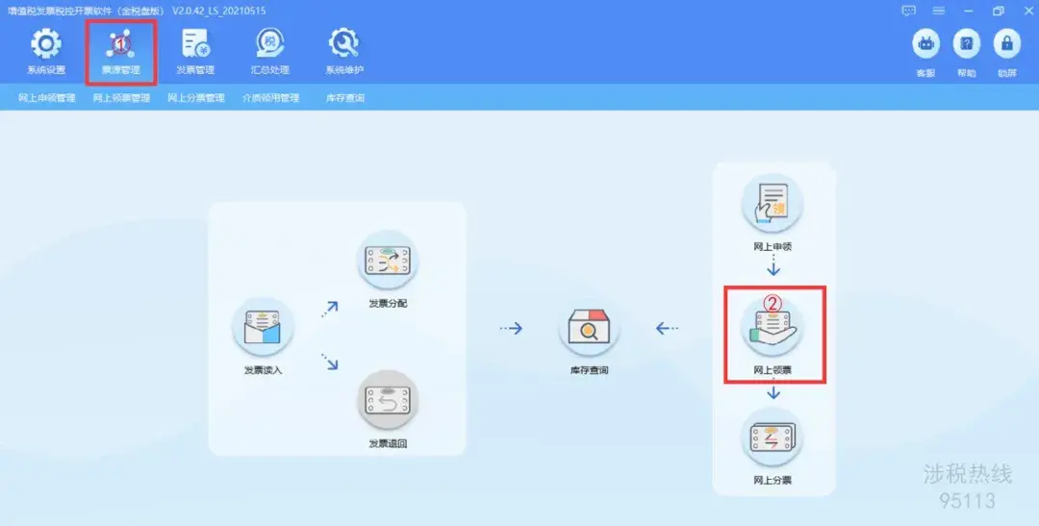The image size is (1039, 526).
Task: Close the invoicing software window
Action: pyautogui.click(x=1027, y=11)
